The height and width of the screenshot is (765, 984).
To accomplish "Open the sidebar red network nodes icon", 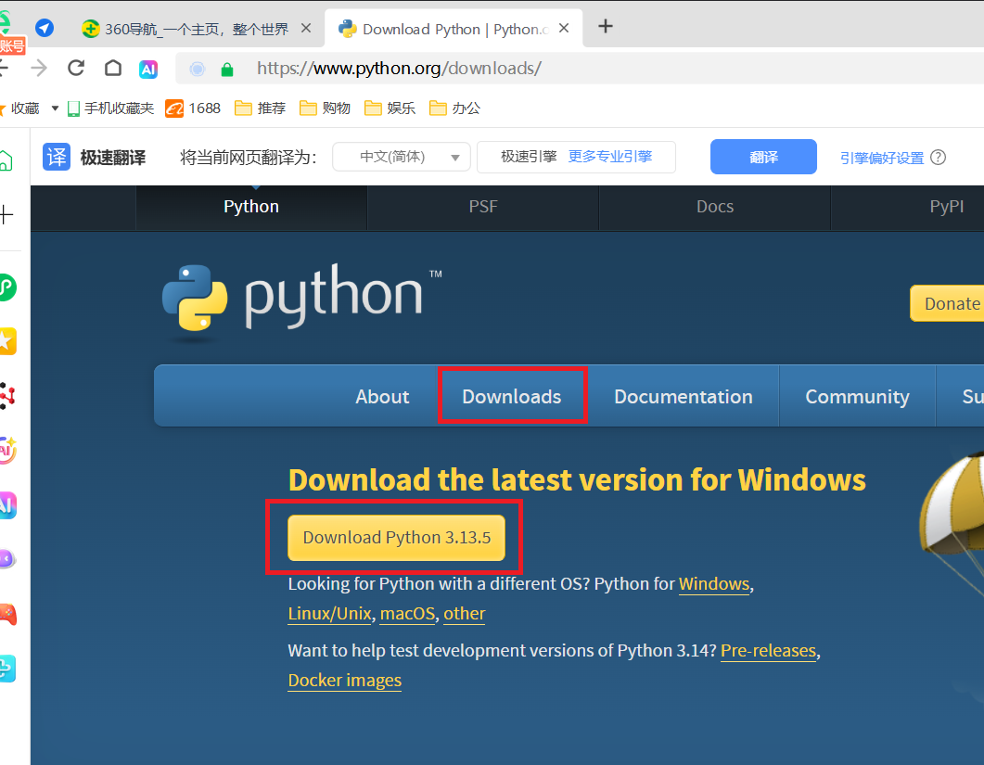I will 6,396.
